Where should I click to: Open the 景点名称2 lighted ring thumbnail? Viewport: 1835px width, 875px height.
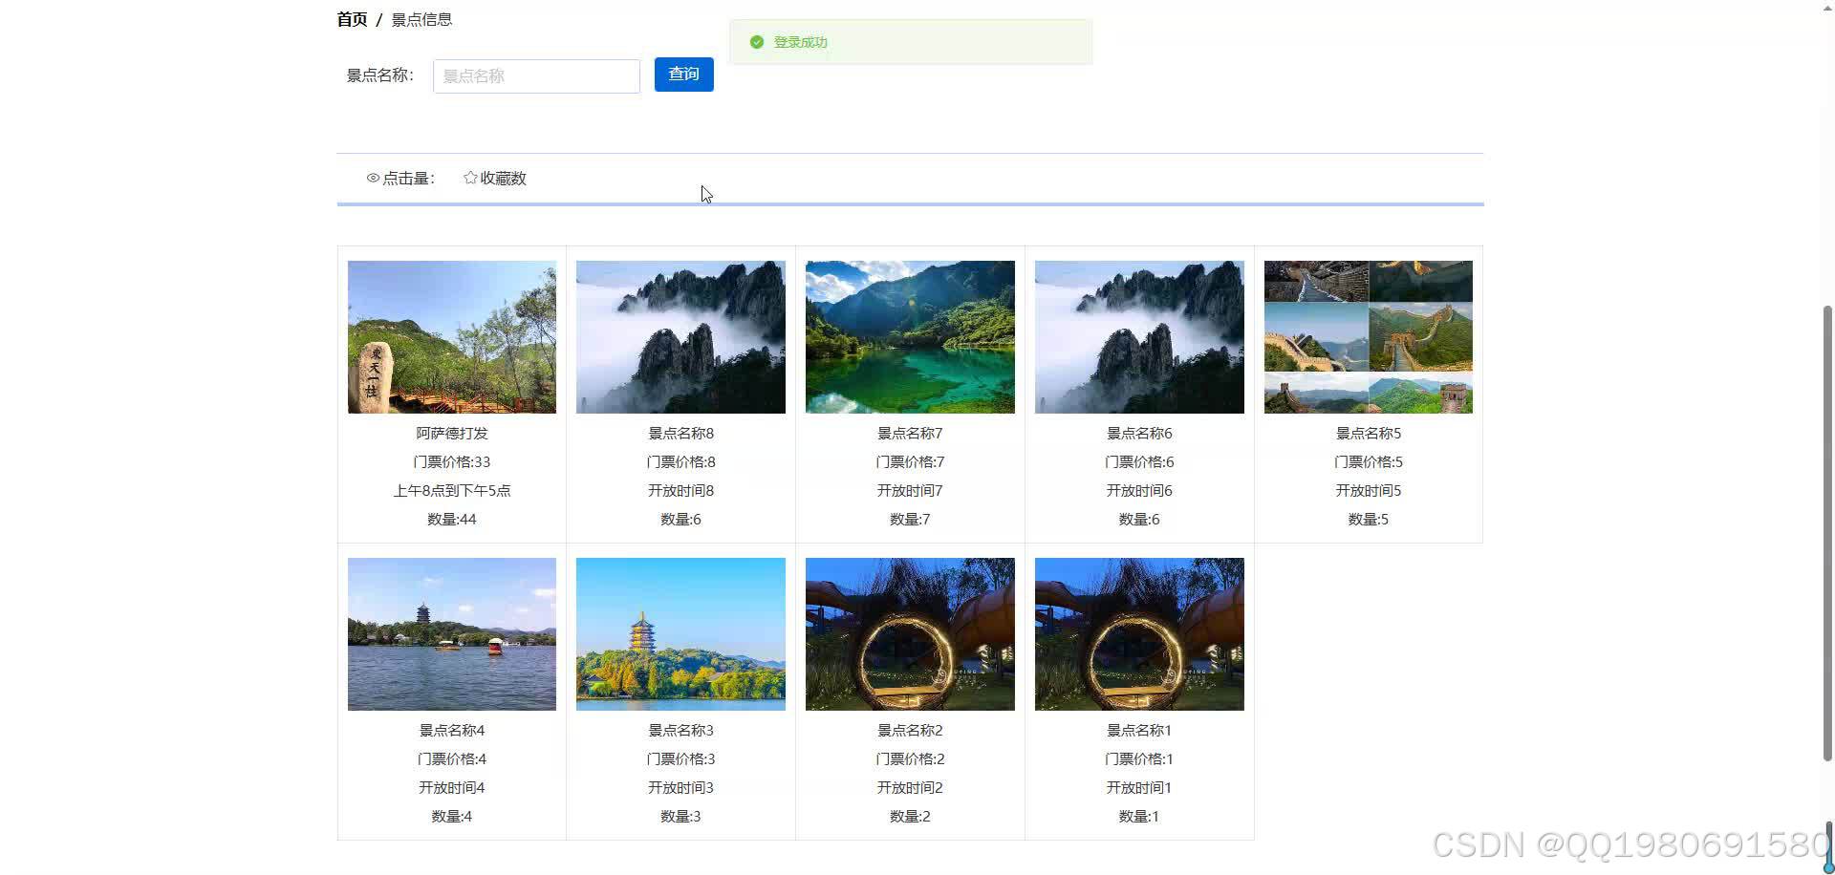click(909, 633)
